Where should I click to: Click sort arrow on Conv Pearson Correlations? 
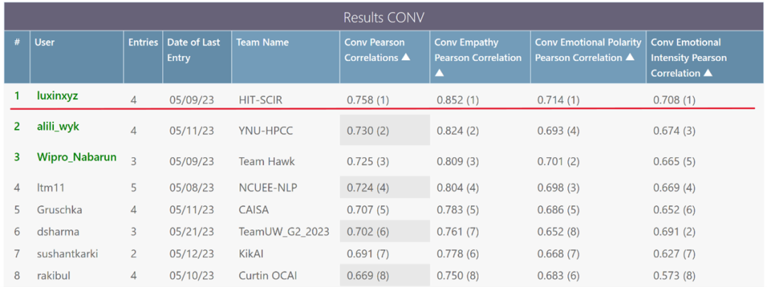[406, 58]
